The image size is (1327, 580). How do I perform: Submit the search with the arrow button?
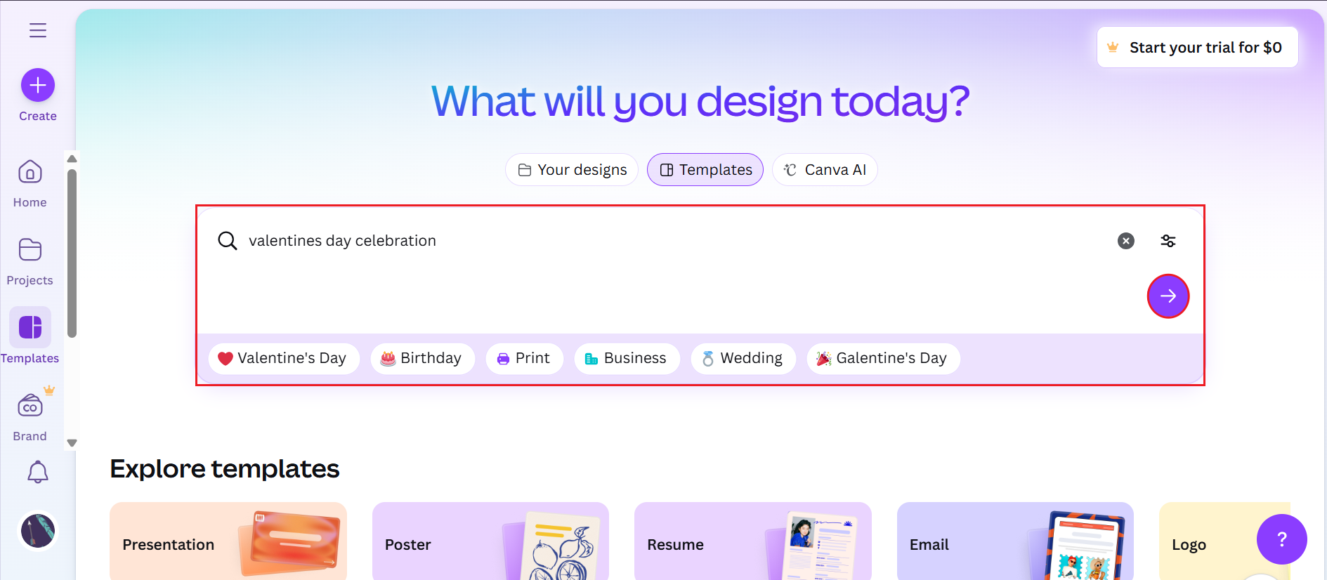click(x=1168, y=296)
